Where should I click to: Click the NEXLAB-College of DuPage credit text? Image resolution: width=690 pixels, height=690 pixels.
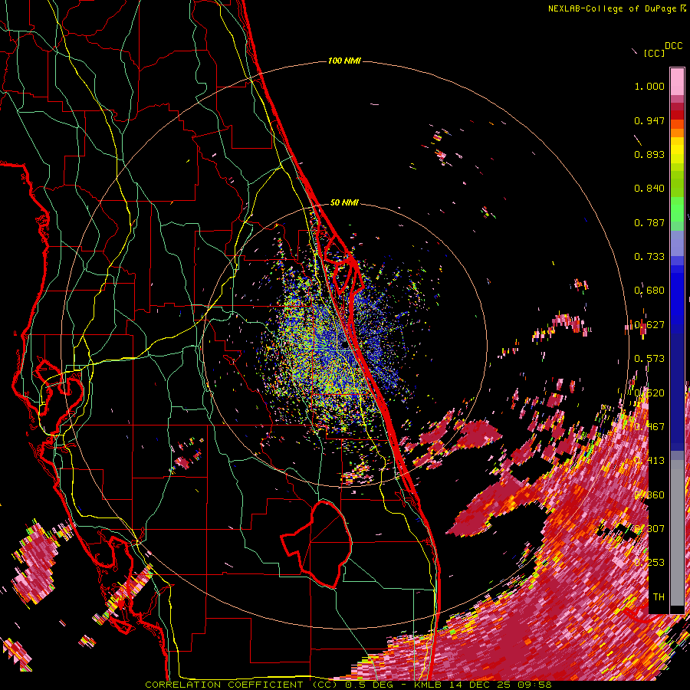click(612, 8)
